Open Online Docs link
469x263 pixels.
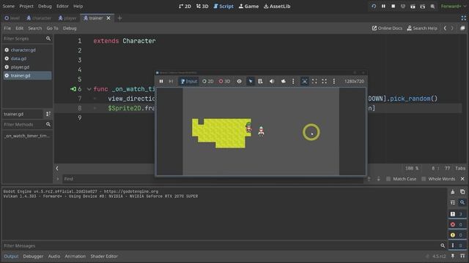click(x=387, y=28)
